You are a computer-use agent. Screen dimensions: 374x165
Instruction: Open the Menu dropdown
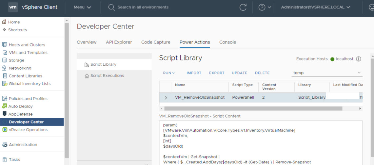coord(82,7)
